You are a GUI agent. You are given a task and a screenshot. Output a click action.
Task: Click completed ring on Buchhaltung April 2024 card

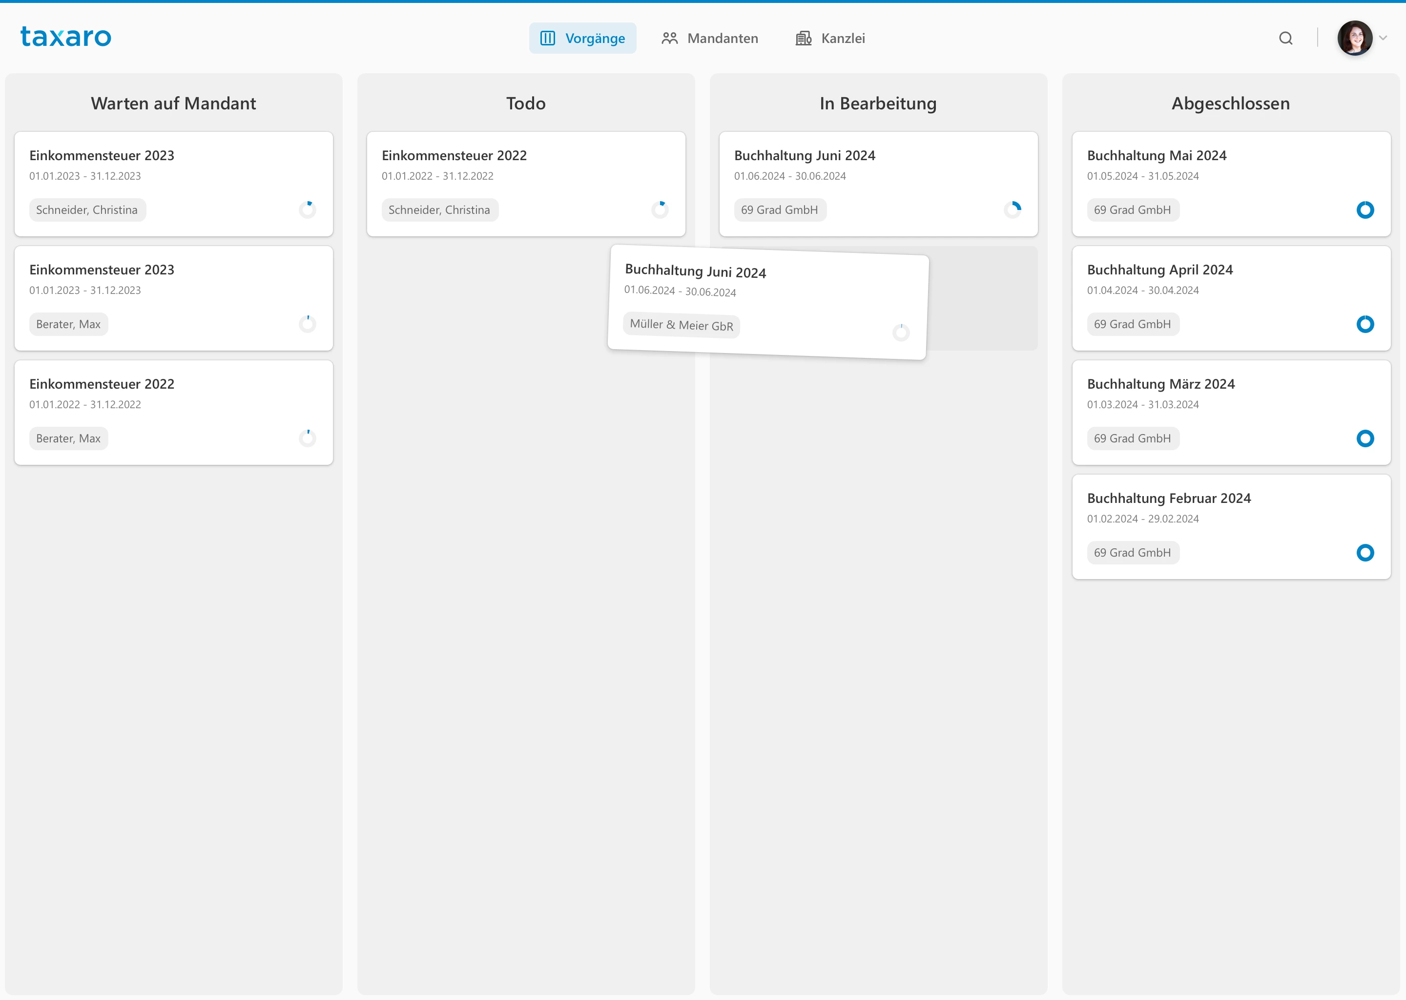click(1365, 324)
